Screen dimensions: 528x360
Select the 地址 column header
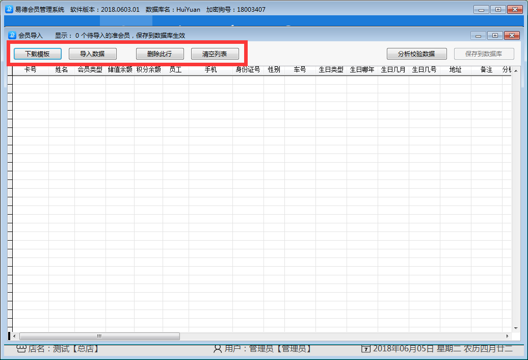(x=455, y=70)
